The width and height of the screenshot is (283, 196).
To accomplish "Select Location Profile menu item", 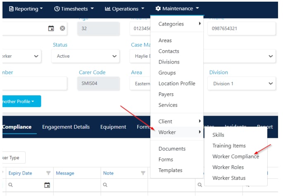I will coord(177,83).
